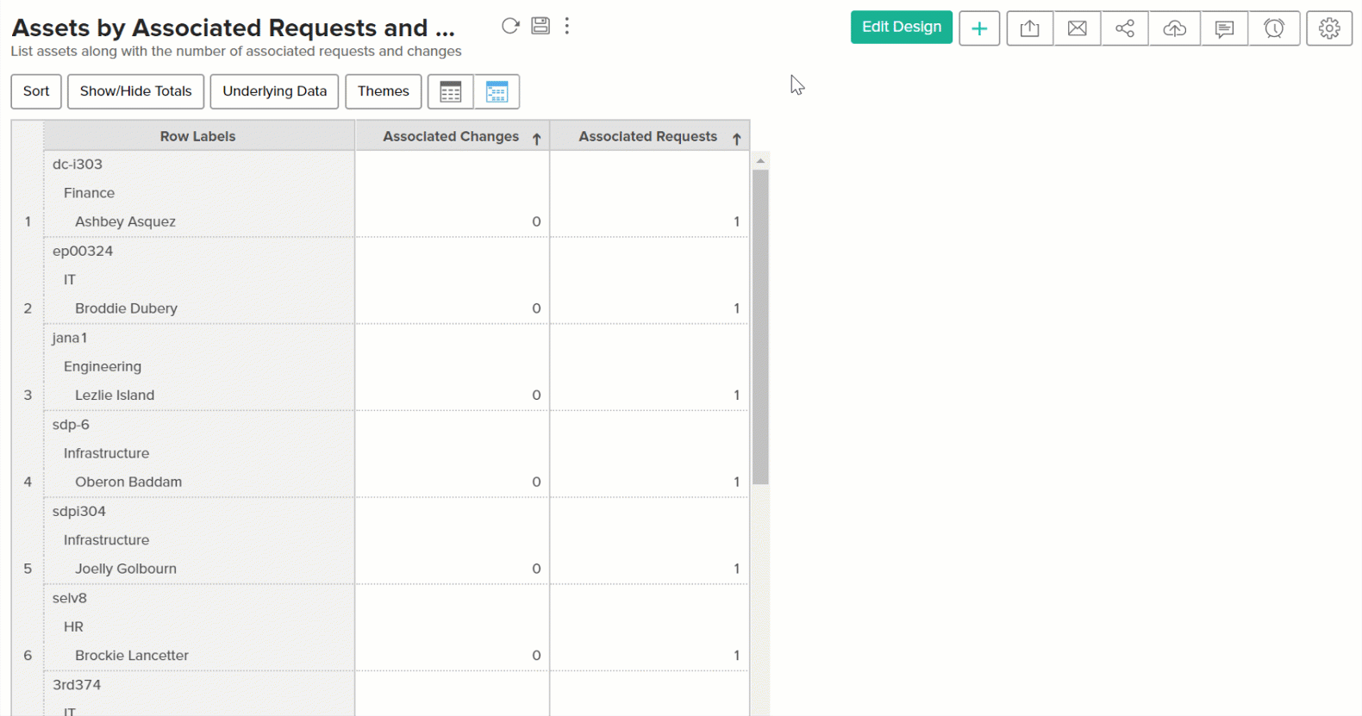This screenshot has width=1362, height=716.
Task: Open the comments icon
Action: pyautogui.click(x=1224, y=28)
